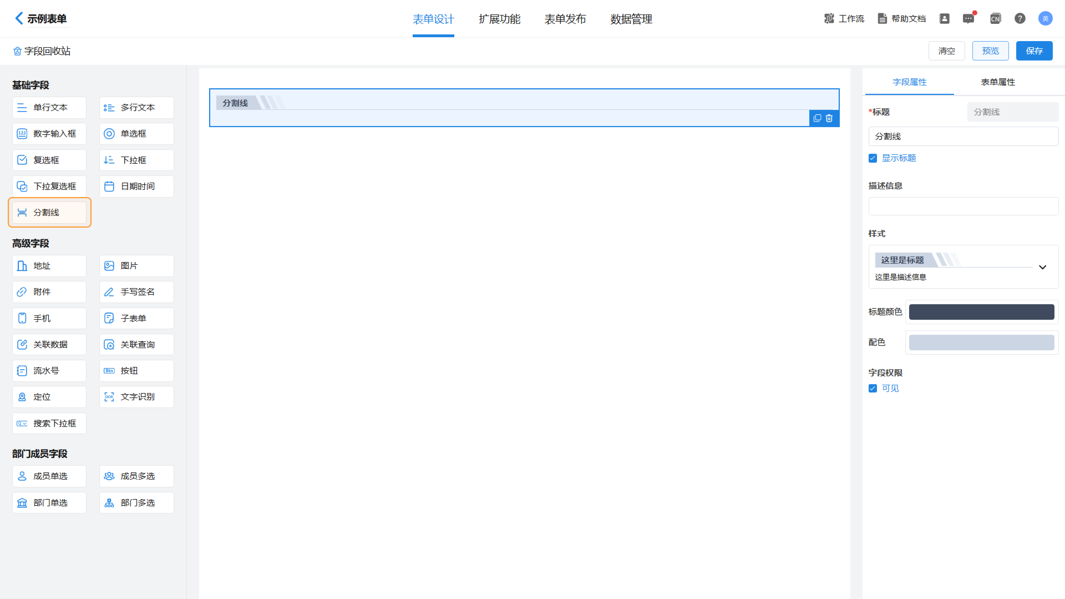The image size is (1065, 599).
Task: Click the 描述信息 description input
Action: coord(963,206)
